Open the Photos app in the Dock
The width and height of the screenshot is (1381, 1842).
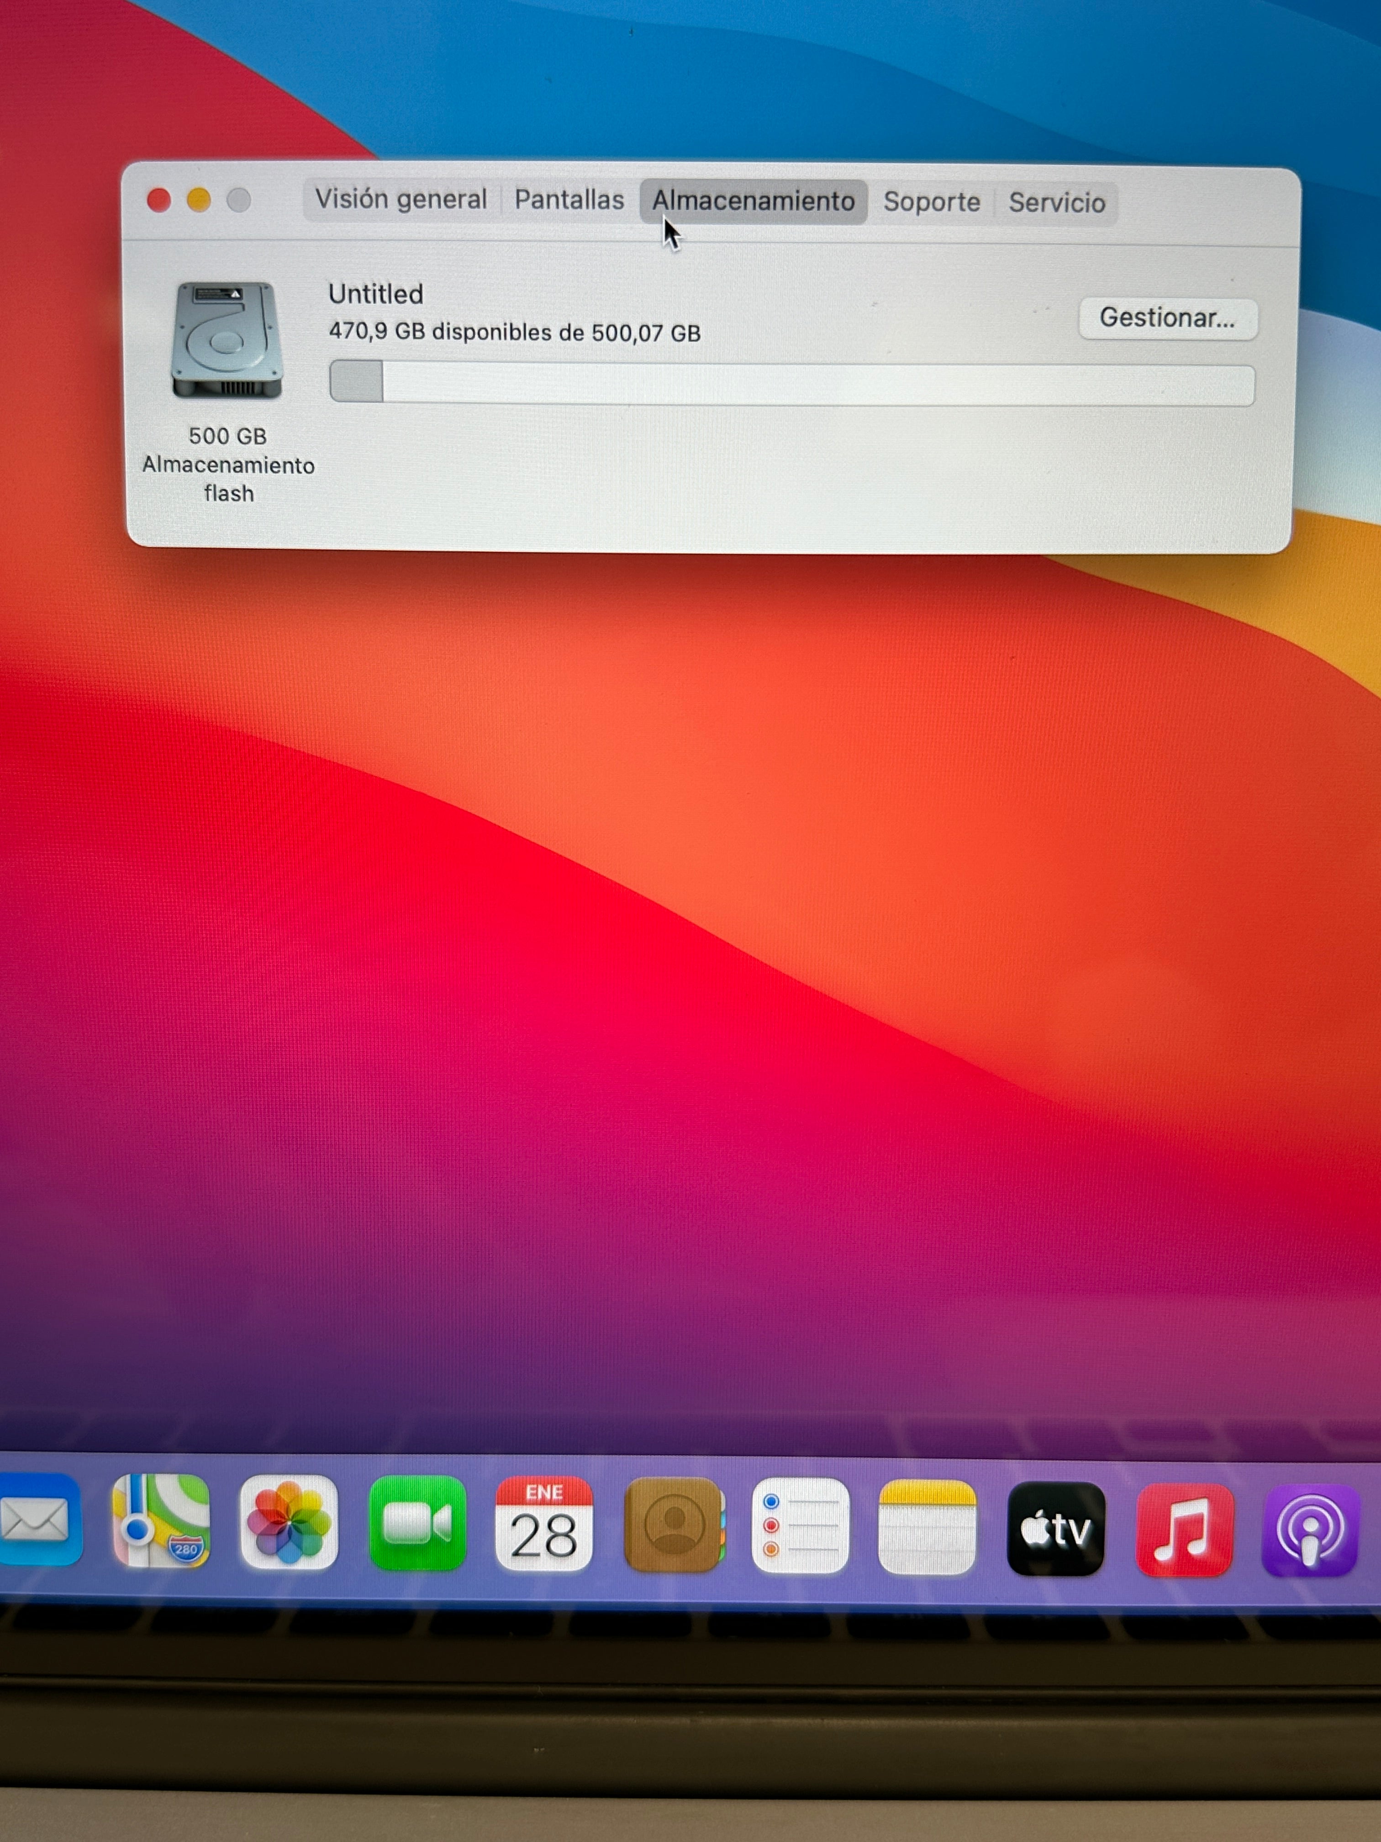pos(289,1522)
